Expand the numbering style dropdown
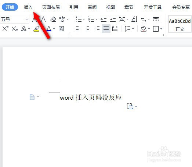This screenshot has height=167, width=192. (97, 19)
